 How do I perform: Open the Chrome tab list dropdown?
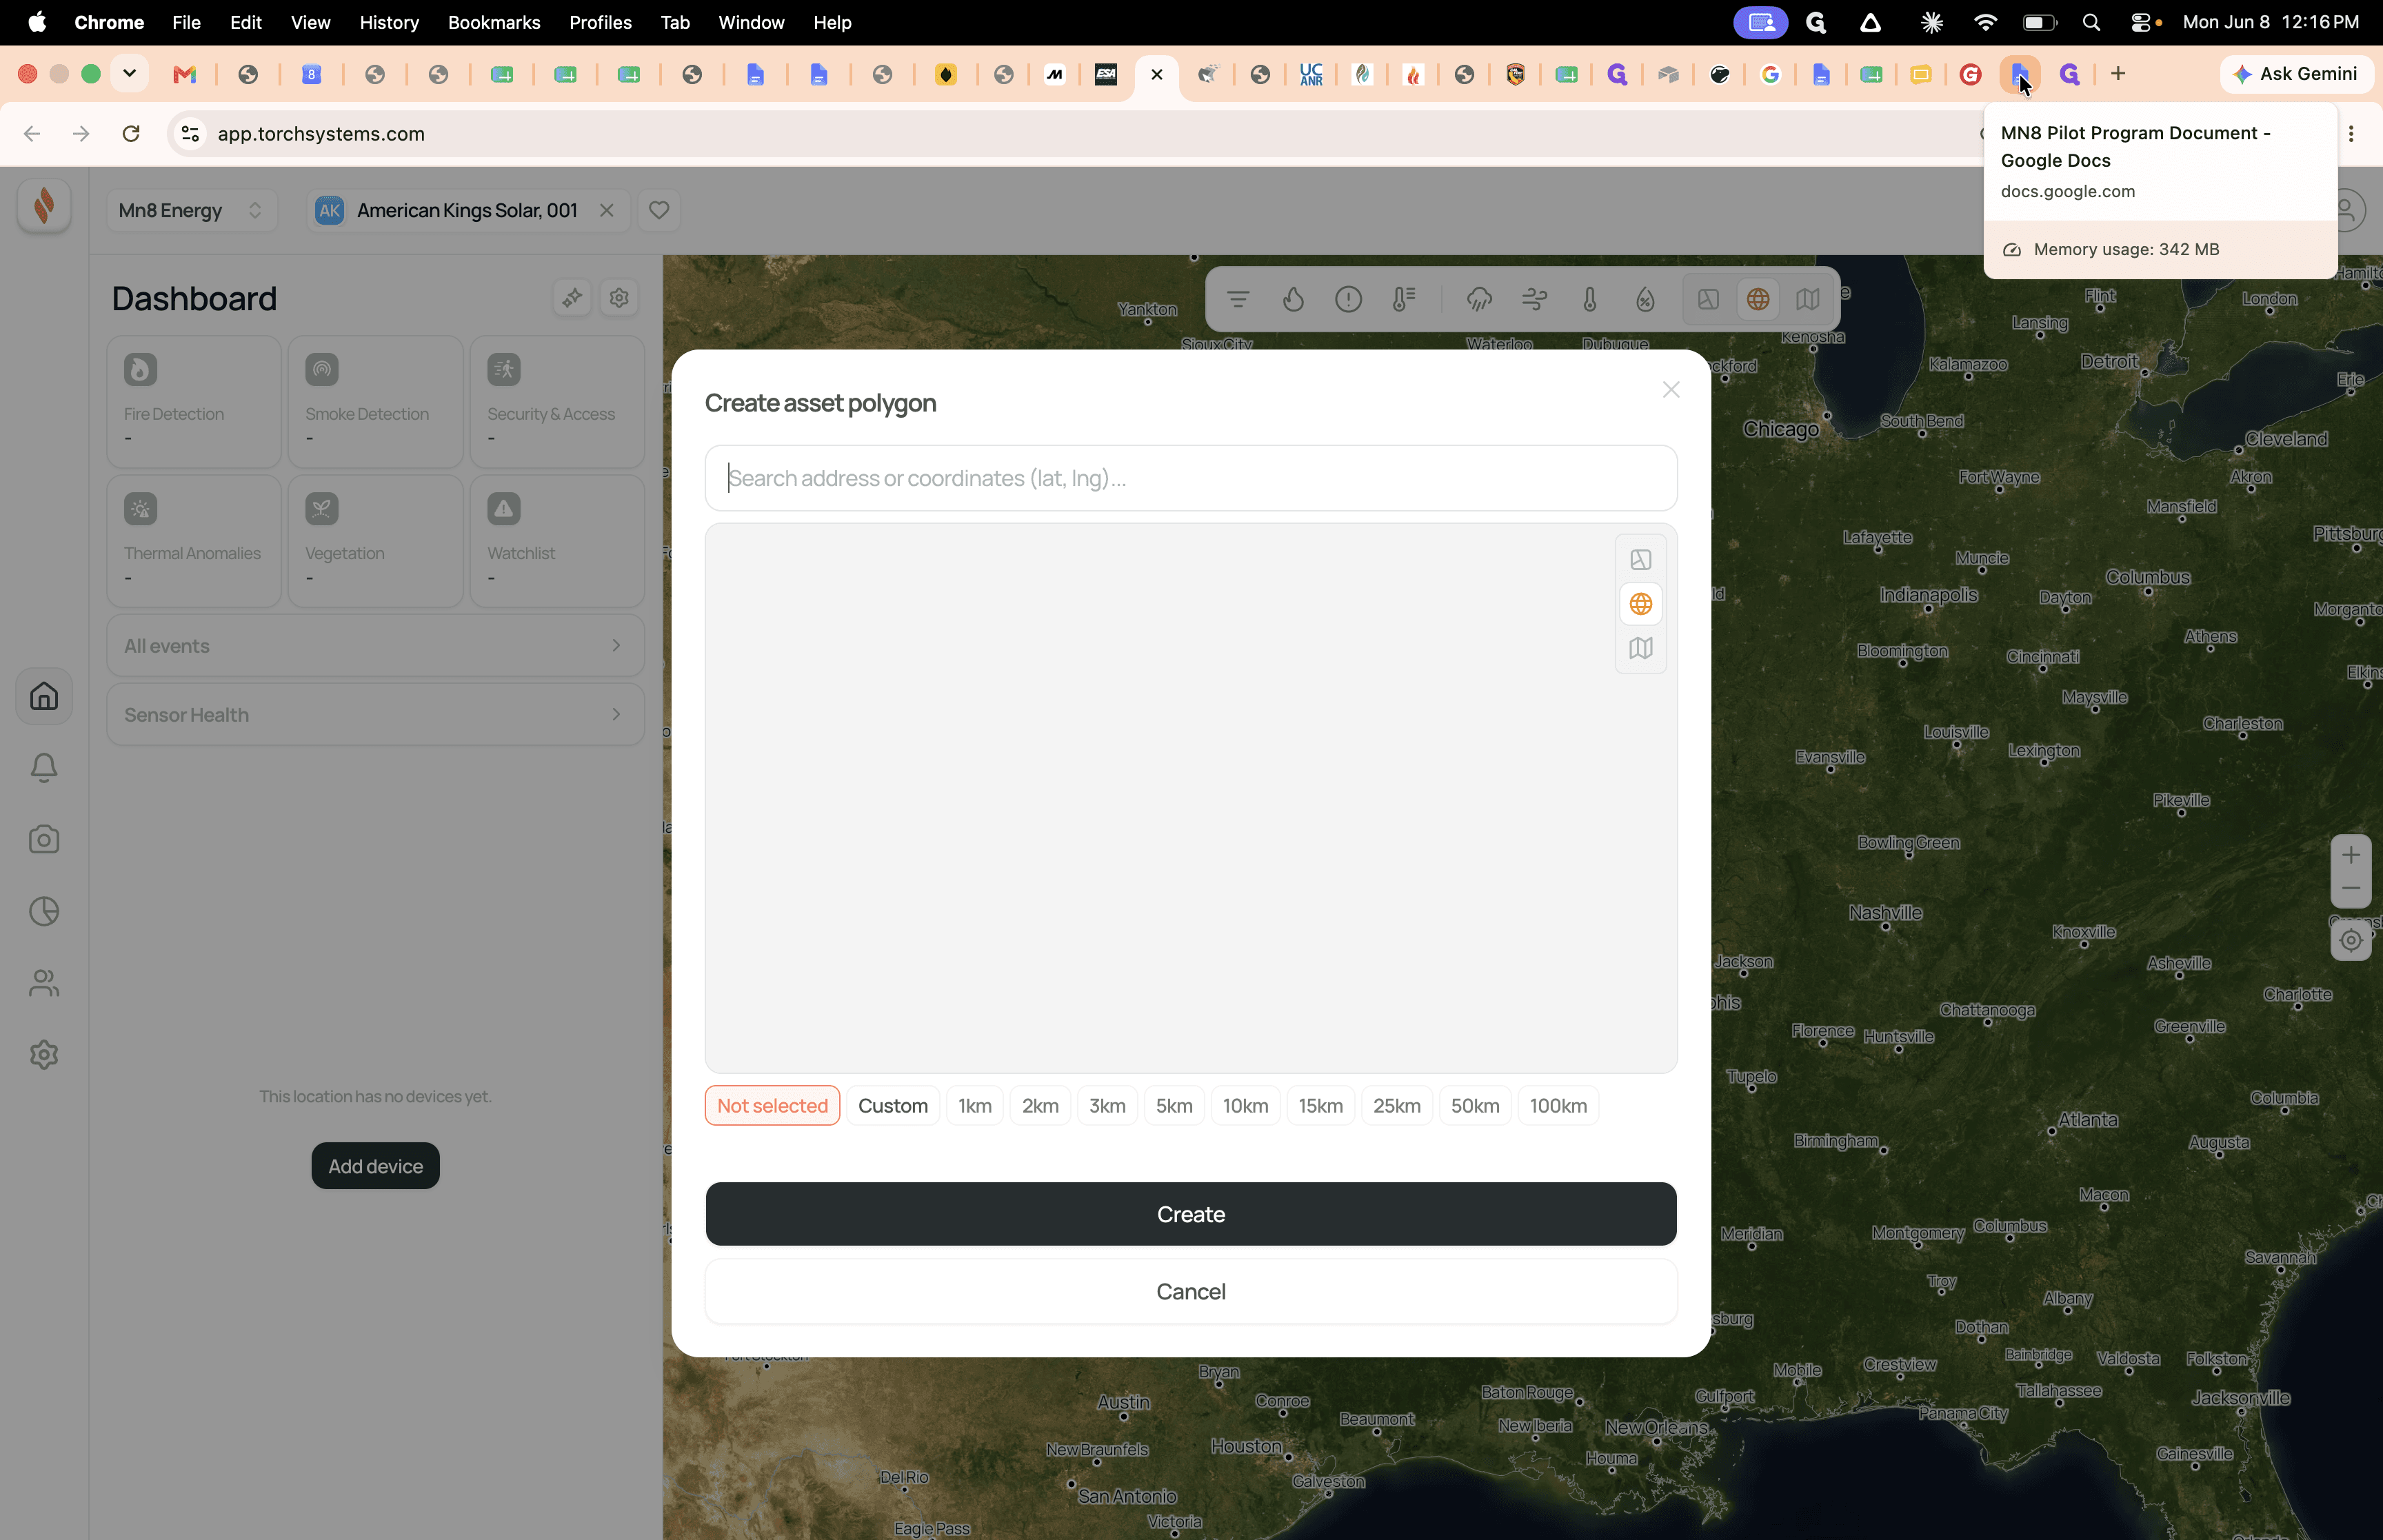coord(129,73)
